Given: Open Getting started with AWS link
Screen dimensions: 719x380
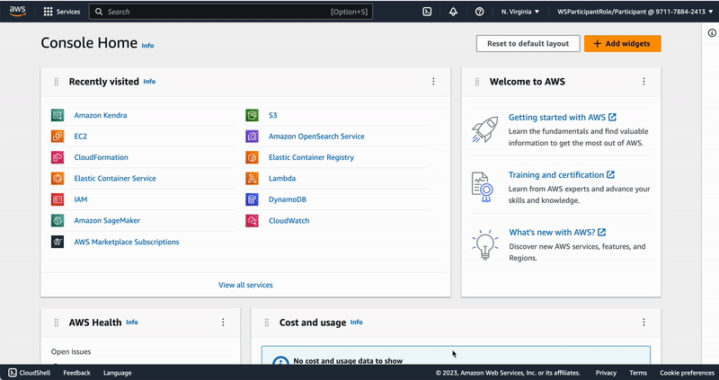Looking at the screenshot, I should pos(563,118).
